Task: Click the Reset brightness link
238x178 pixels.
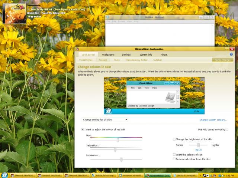Action: tap(198, 150)
